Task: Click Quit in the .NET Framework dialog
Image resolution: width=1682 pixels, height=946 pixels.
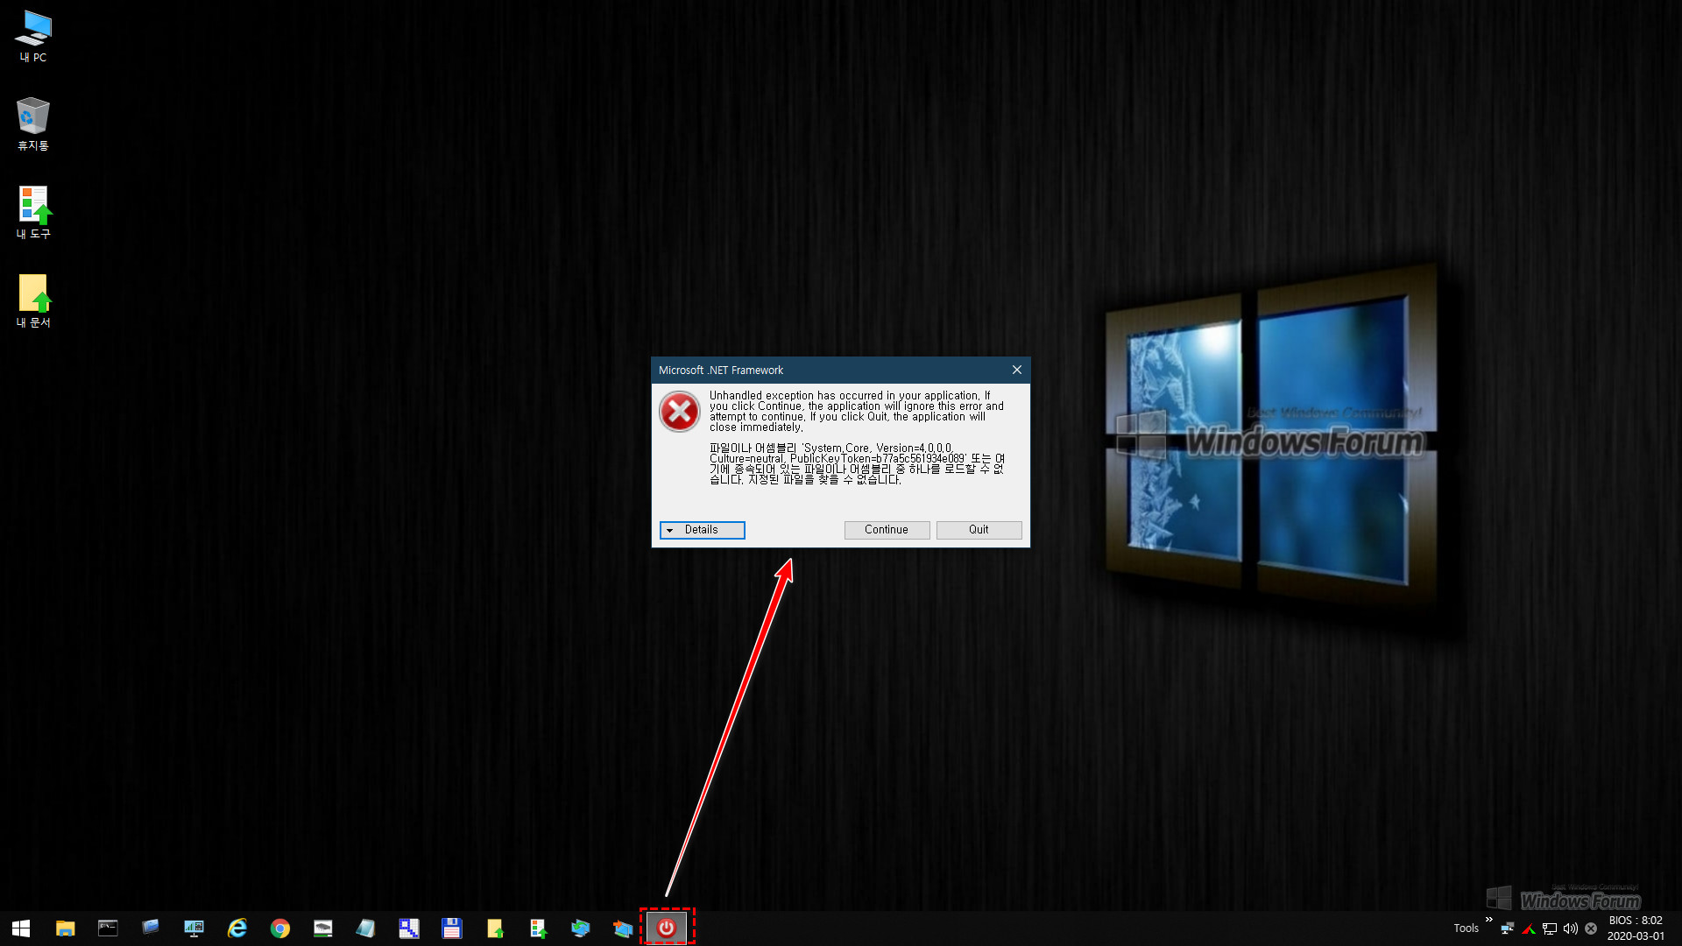Action: click(x=979, y=530)
